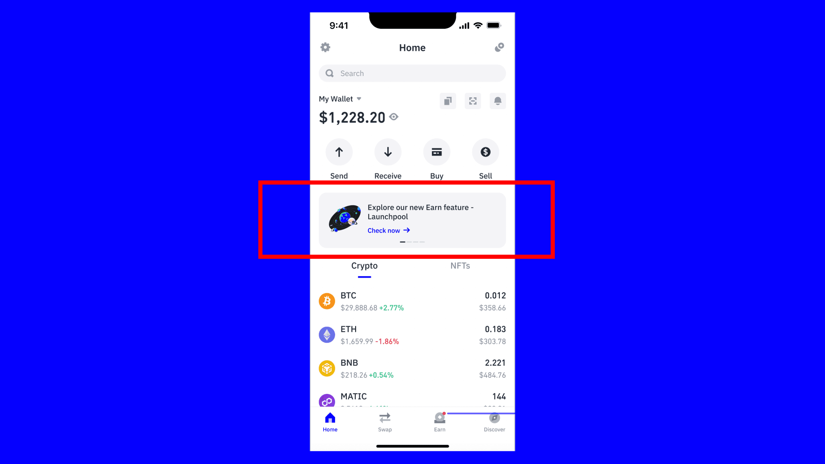Viewport: 825px width, 464px height.
Task: Expand ETH asset details row
Action: click(x=412, y=334)
